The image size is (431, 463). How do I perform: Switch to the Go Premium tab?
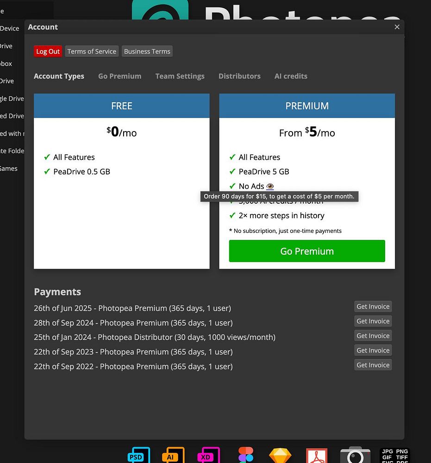119,76
